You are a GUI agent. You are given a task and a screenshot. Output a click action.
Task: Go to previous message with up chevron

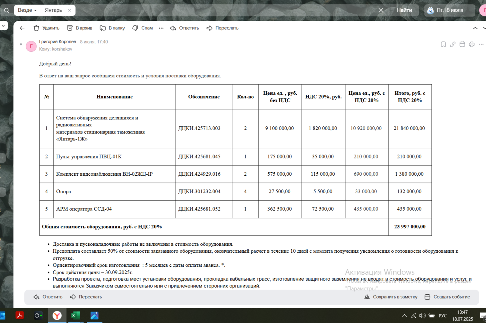(475, 28)
